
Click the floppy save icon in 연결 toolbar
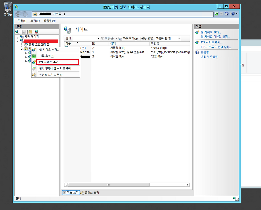tap(24, 31)
